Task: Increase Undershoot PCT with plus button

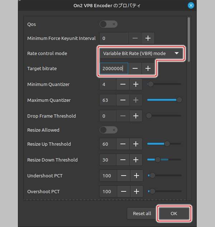Action: pyautogui.click(x=136, y=176)
